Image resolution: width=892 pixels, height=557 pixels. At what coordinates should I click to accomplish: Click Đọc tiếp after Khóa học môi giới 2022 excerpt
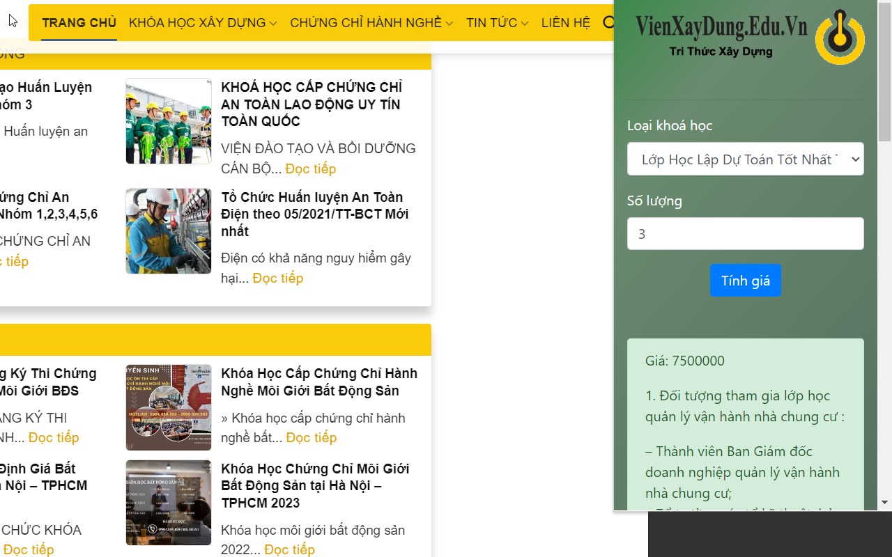(290, 549)
